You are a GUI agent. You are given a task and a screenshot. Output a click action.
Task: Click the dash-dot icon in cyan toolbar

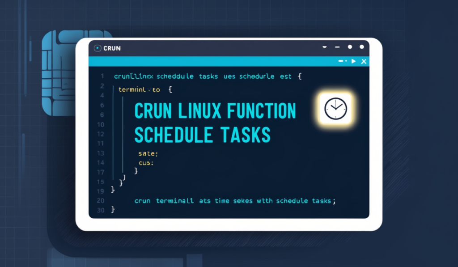tap(343, 61)
